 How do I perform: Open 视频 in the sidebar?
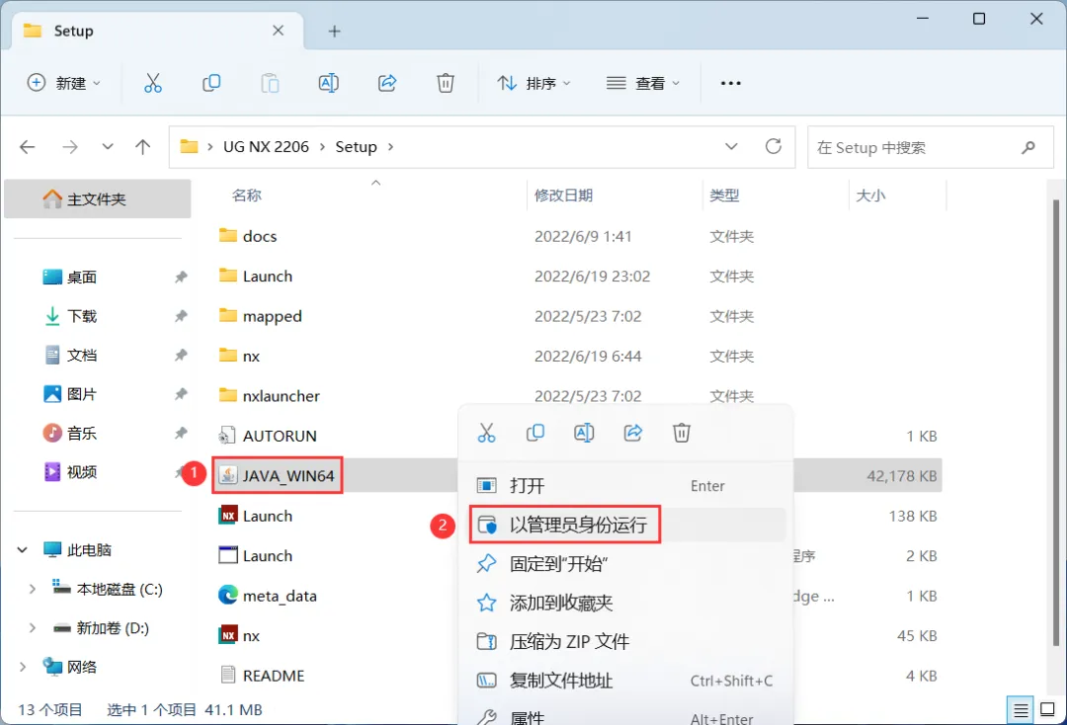tap(82, 472)
